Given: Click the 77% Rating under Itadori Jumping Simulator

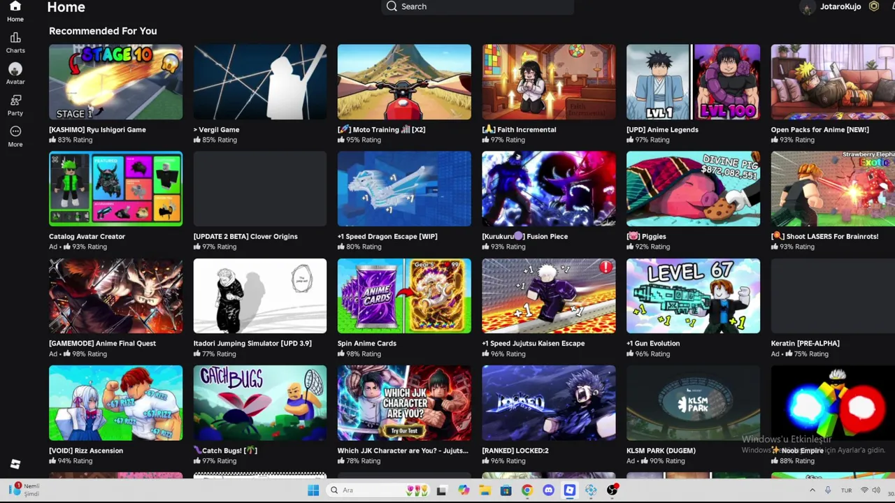Looking at the screenshot, I should coord(215,353).
